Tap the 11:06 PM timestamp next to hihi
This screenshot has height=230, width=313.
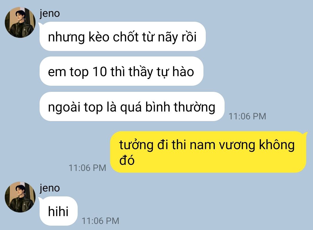pos(100,221)
